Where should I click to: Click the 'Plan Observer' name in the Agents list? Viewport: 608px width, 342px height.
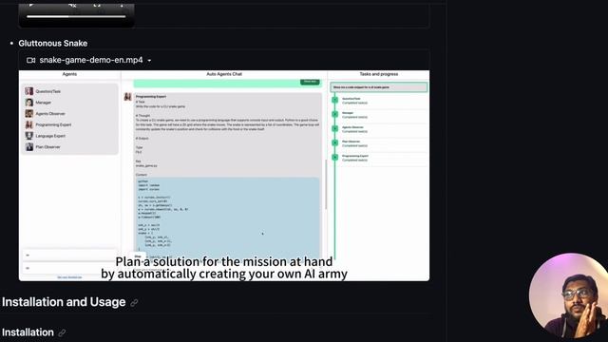(48, 147)
